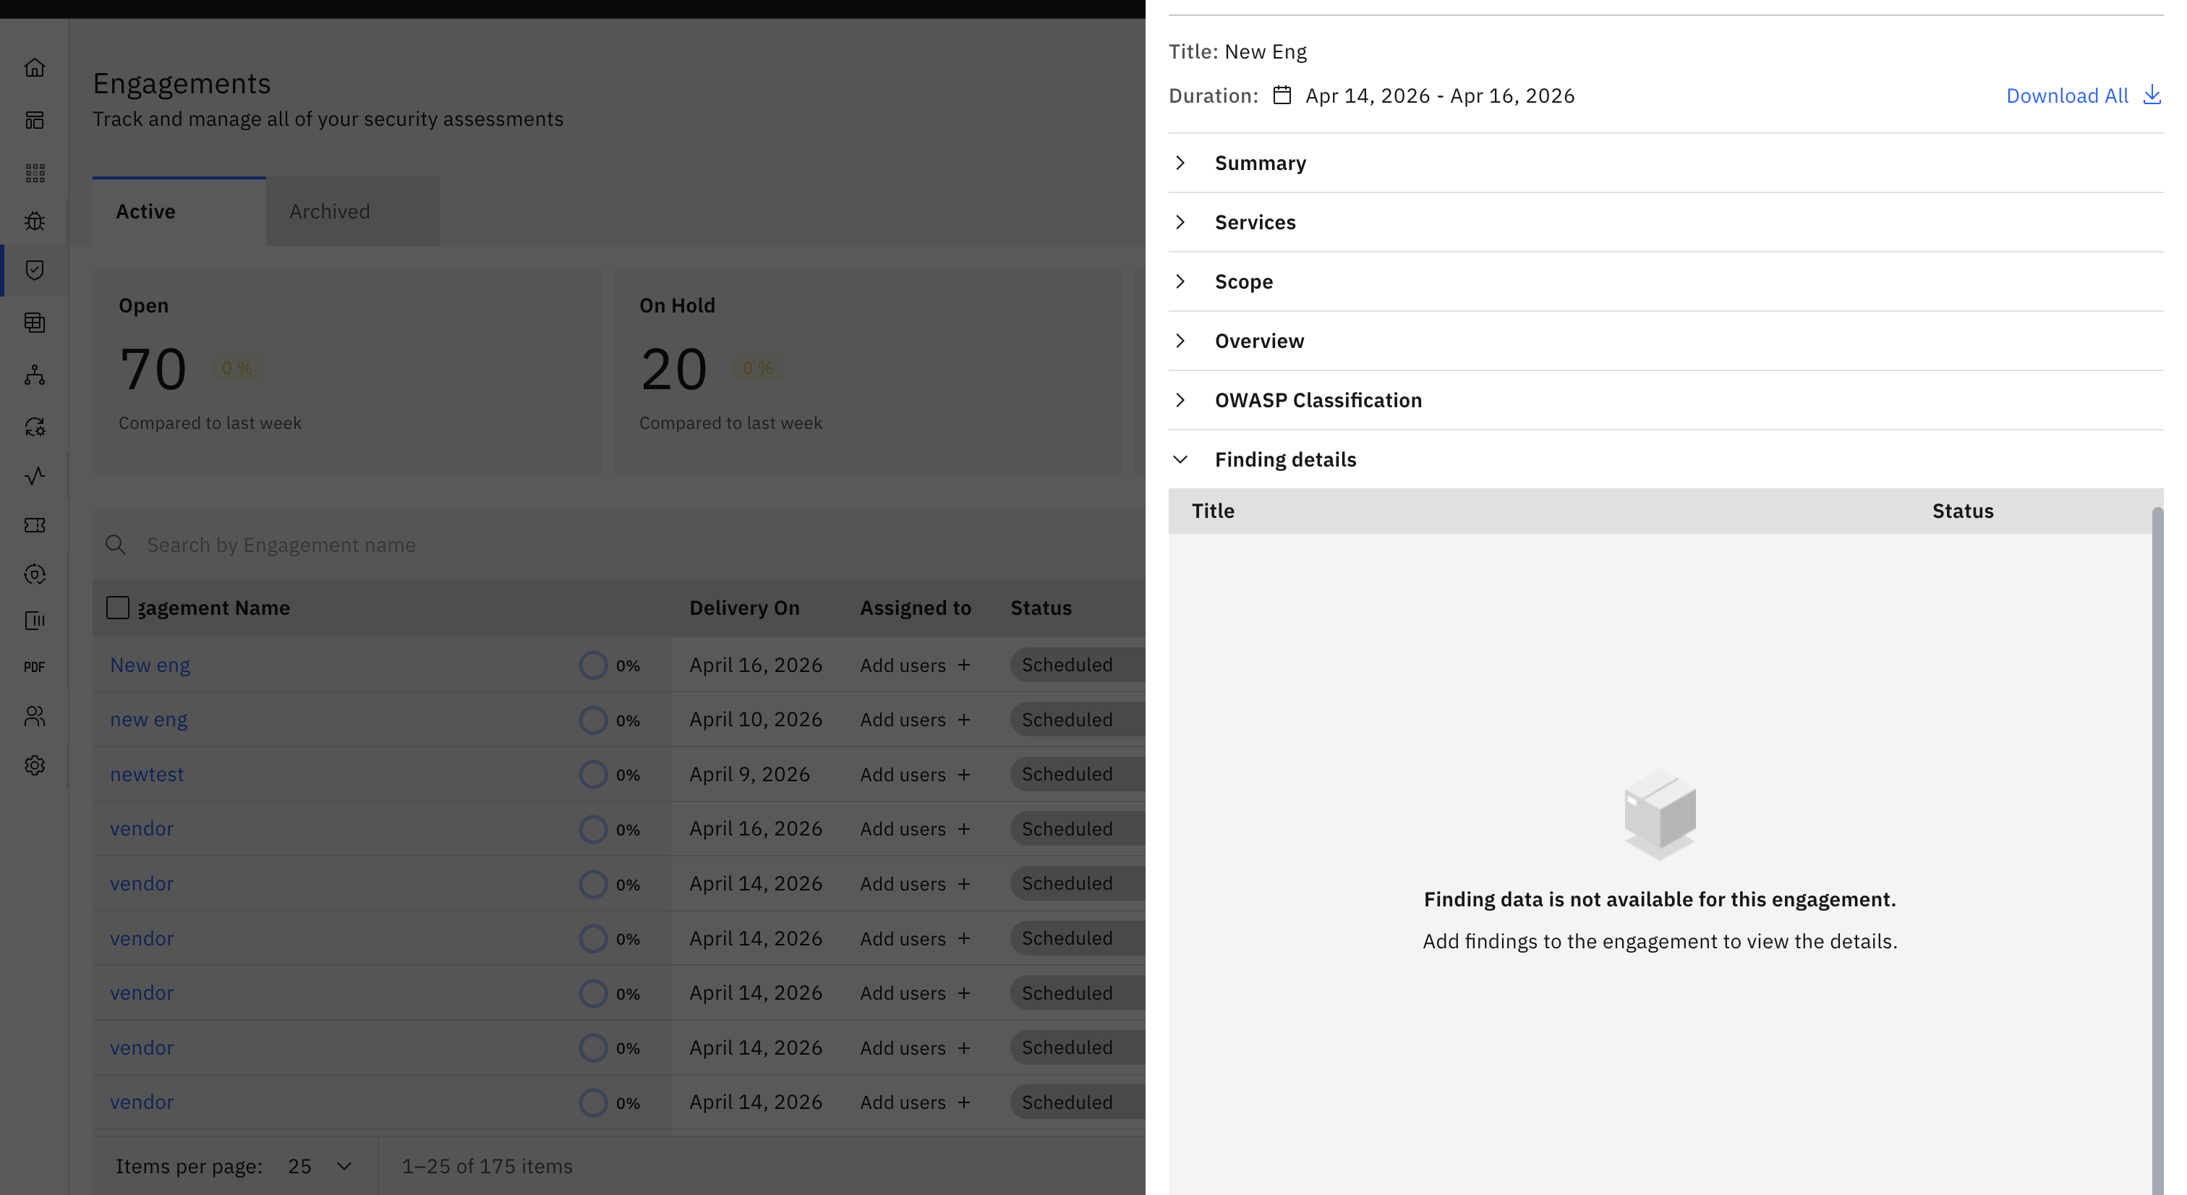The width and height of the screenshot is (2187, 1195).
Task: Expand the OWASP Classification section
Action: [1318, 400]
